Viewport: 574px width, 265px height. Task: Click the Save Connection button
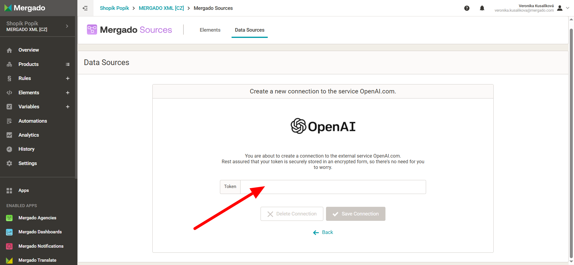(x=356, y=214)
